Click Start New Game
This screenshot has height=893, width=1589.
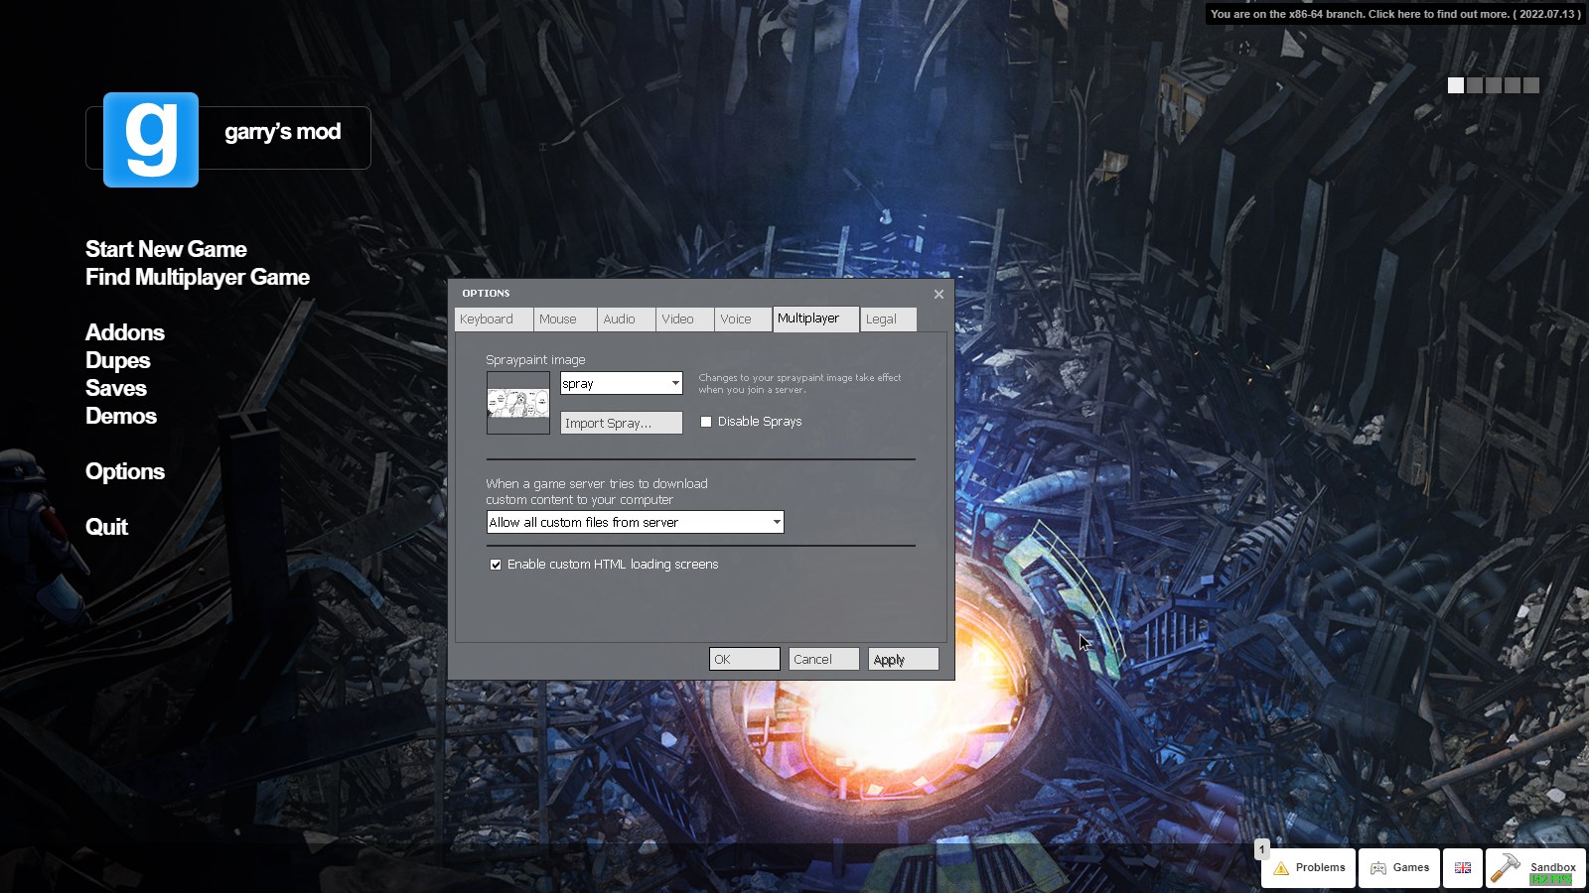pyautogui.click(x=166, y=249)
